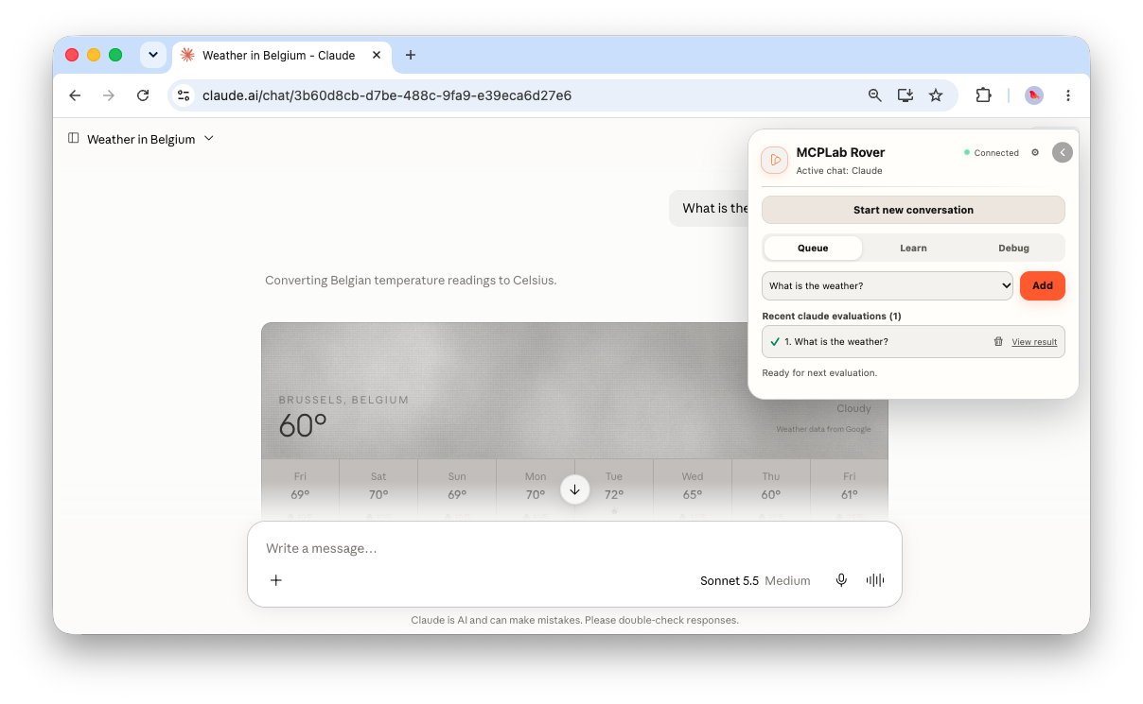1143x704 pixels.
Task: Click the Converting Belgian temperature readings text
Action: coord(411,281)
